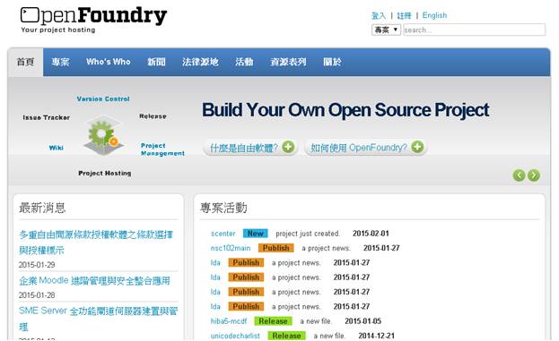The image size is (559, 341).
Task: Switch language to English
Action: tap(434, 15)
